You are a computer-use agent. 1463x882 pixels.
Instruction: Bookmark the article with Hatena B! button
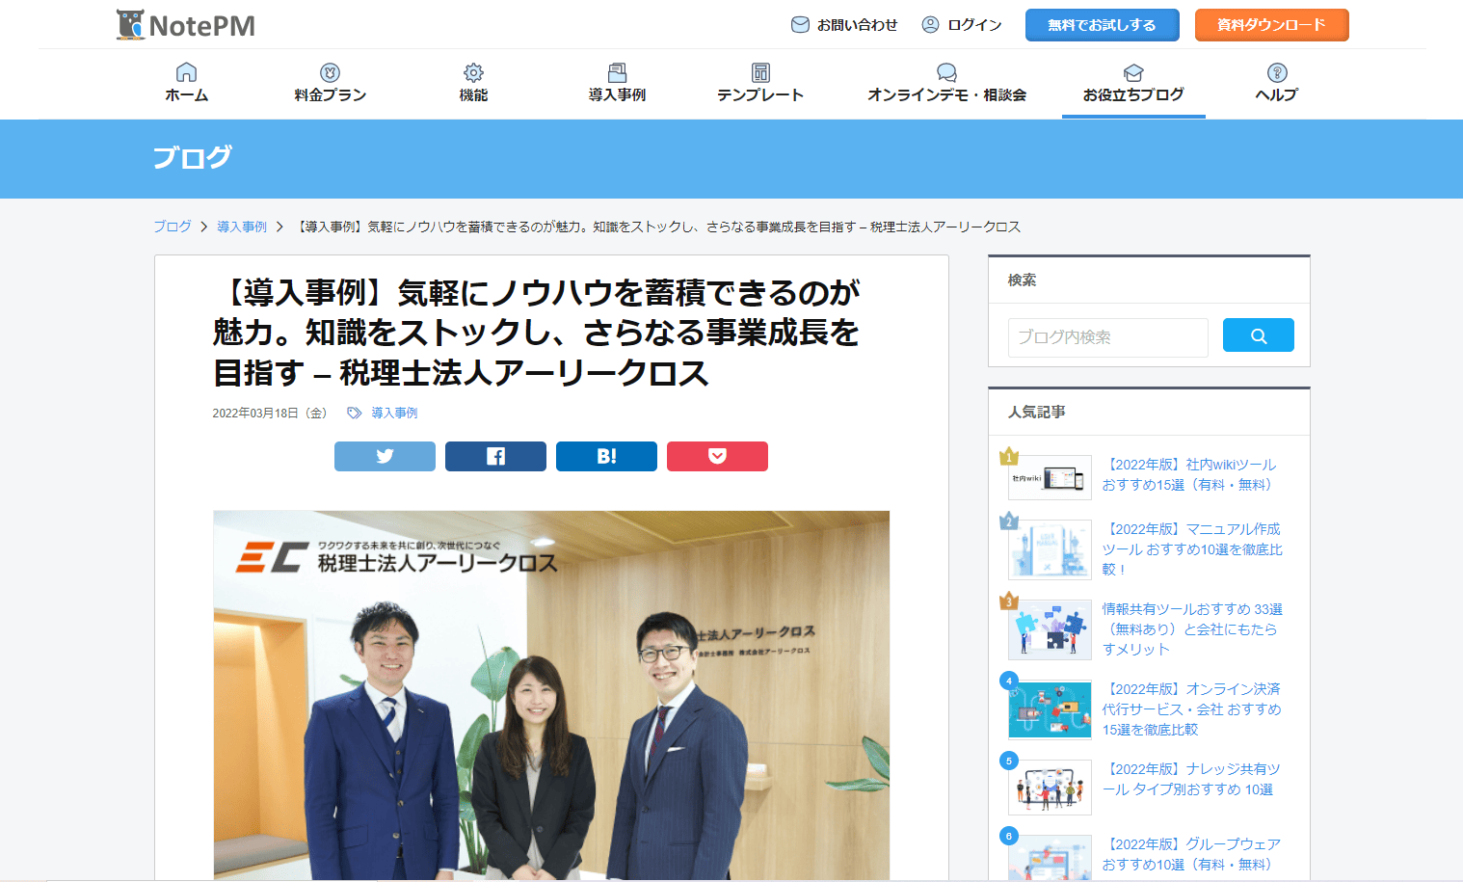point(606,456)
